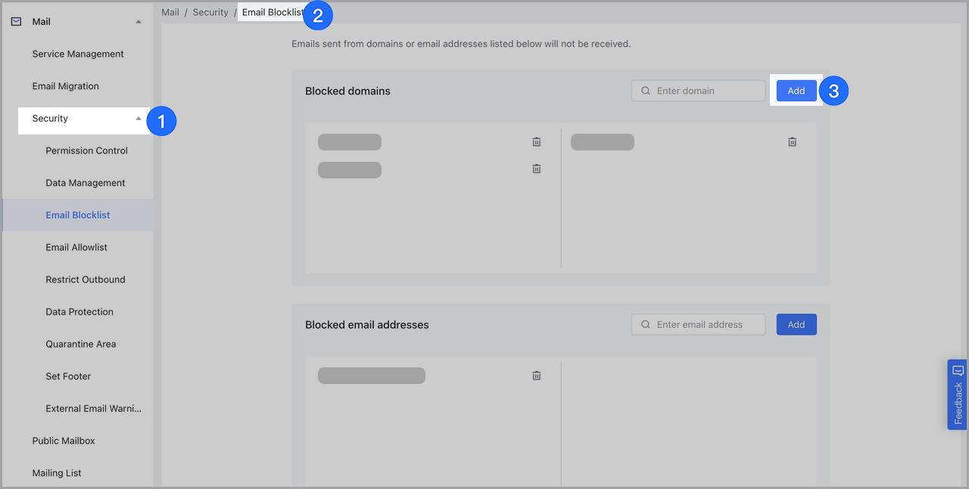Delete the second blocked domain entry
Screen dimensions: 969x489
click(536, 169)
